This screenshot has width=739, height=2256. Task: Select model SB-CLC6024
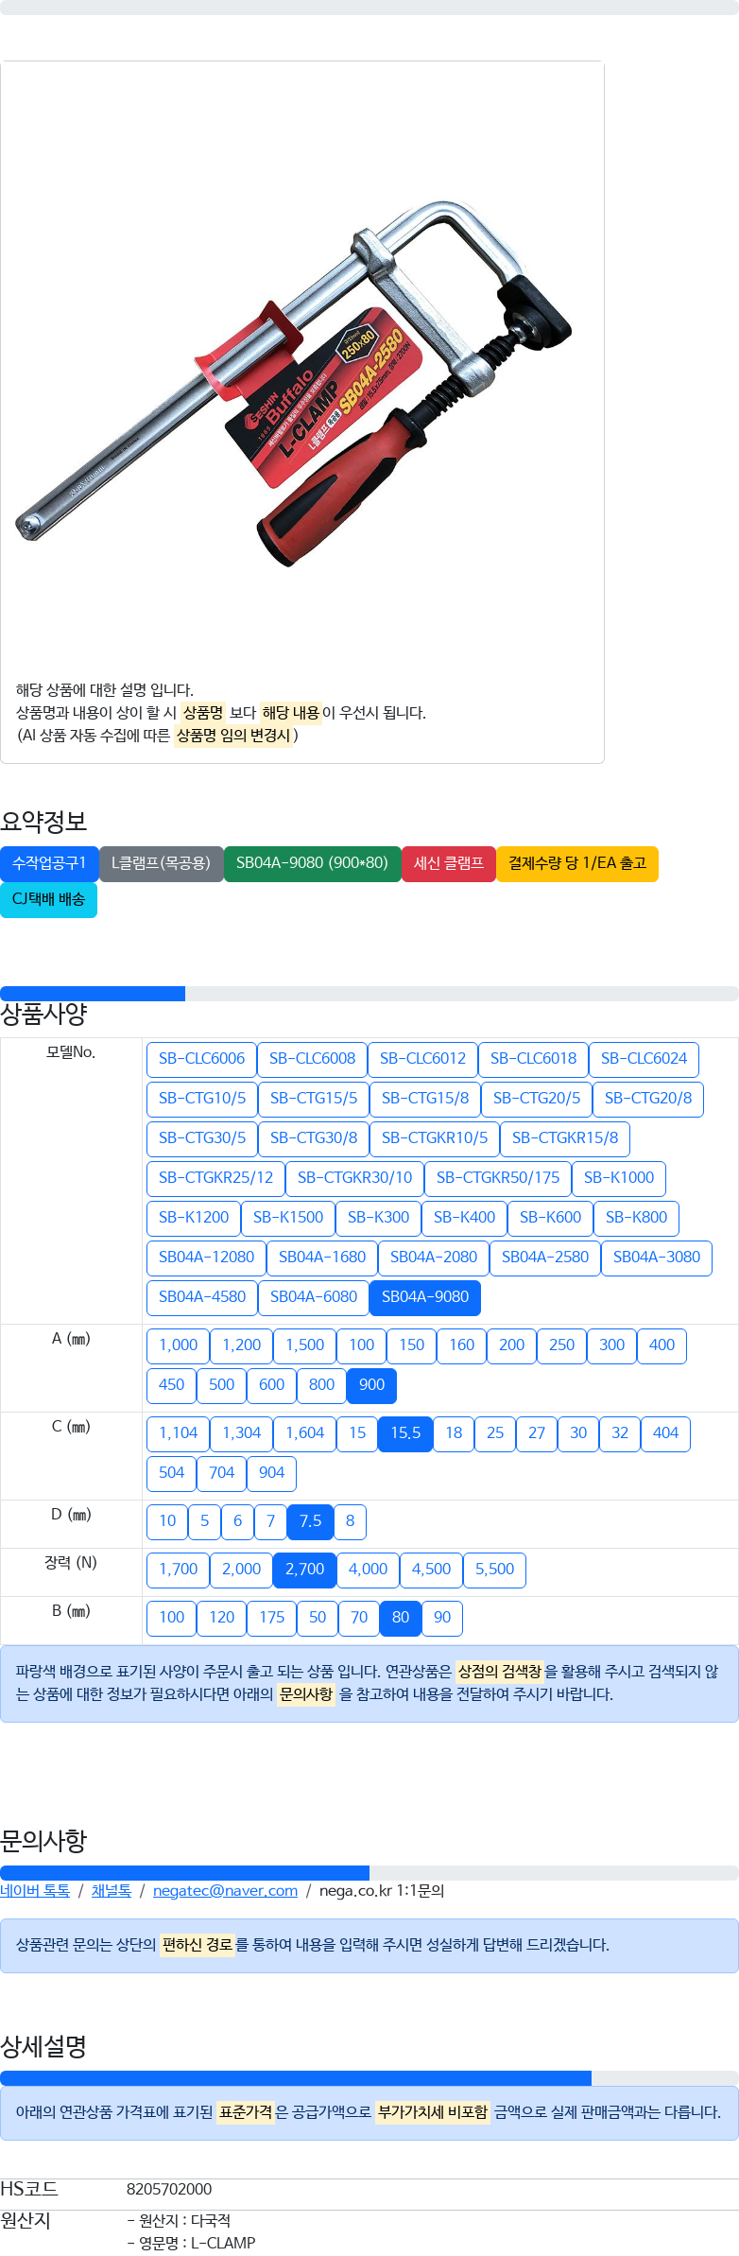644,1059
